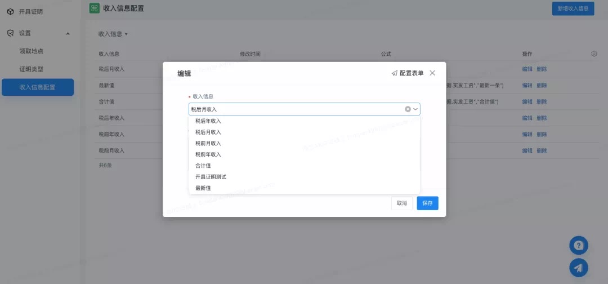Click 编辑 link in 税后年收入 row
Screen dimensions: 608x284
pos(527,118)
